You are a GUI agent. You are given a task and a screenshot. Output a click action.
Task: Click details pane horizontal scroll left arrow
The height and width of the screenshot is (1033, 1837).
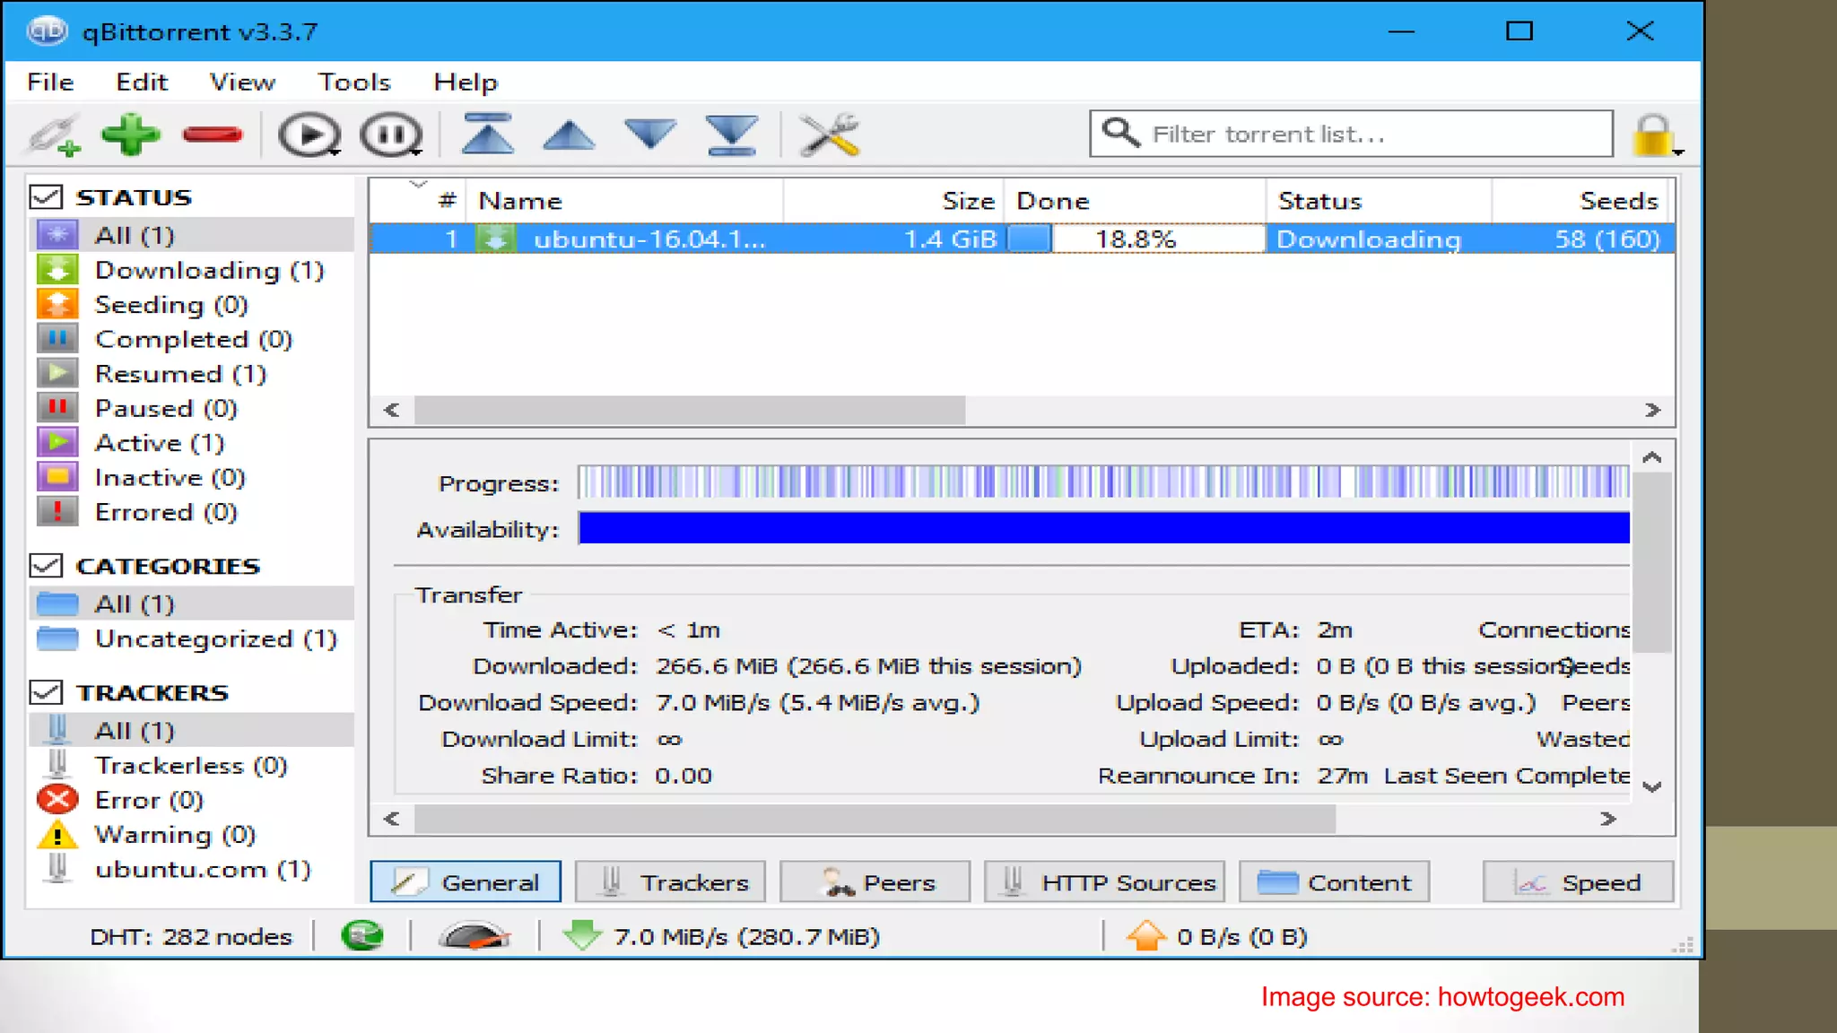[391, 818]
